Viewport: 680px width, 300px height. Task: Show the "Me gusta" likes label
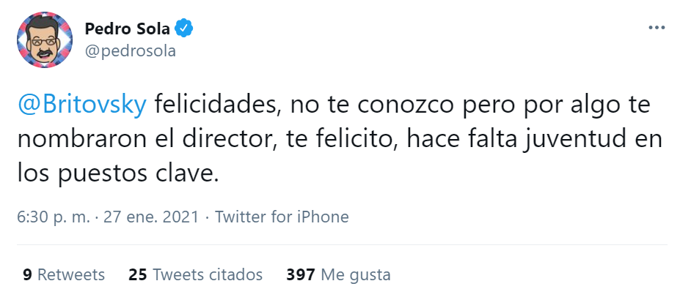(x=356, y=275)
